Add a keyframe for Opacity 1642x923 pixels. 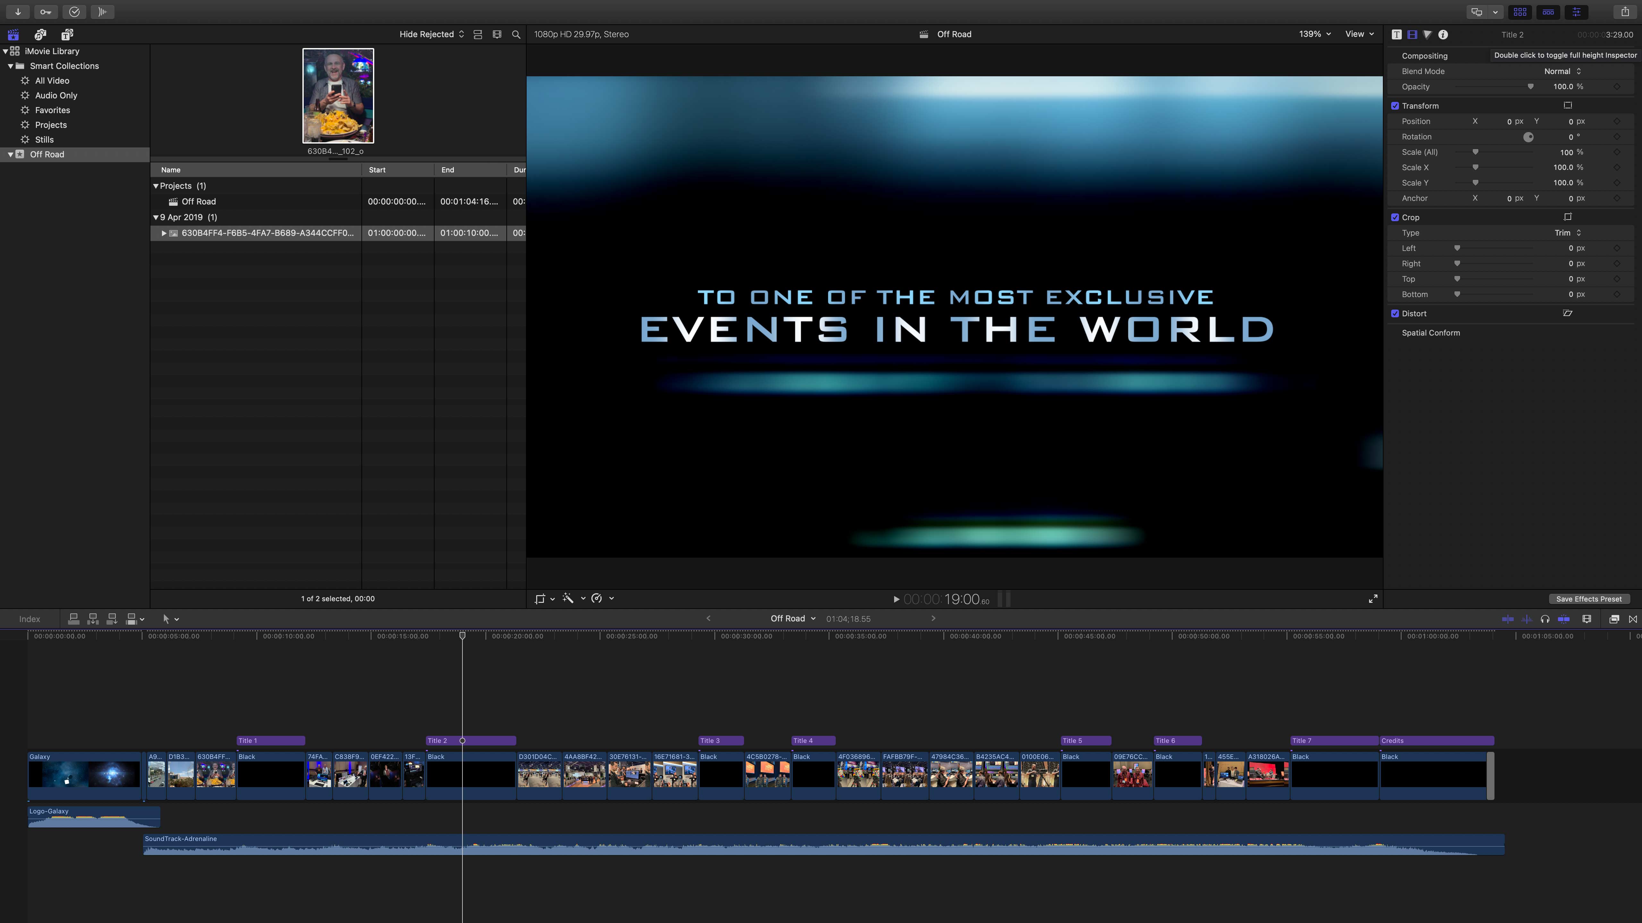click(1617, 87)
